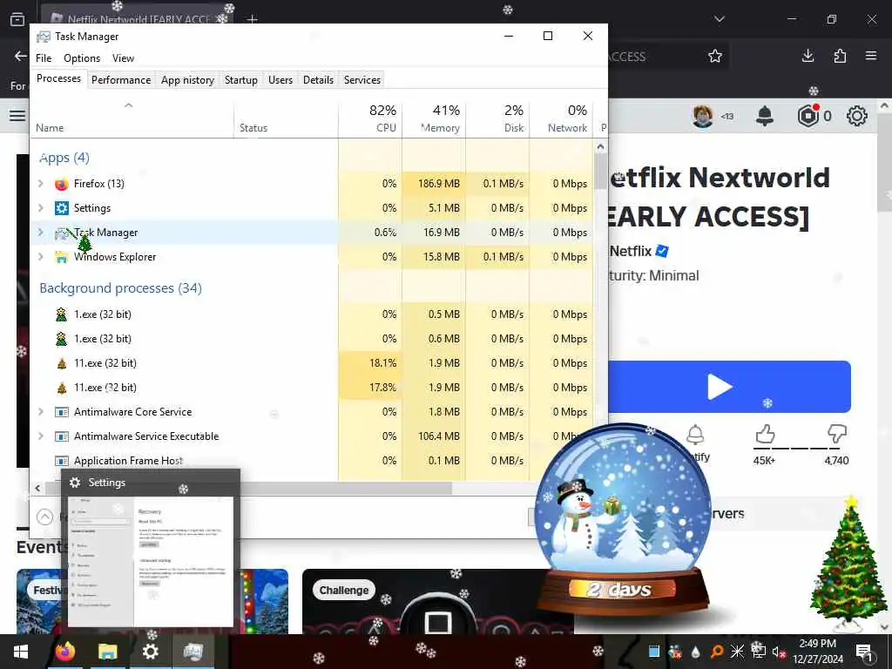Sort processes by Disk column header

tap(497, 118)
